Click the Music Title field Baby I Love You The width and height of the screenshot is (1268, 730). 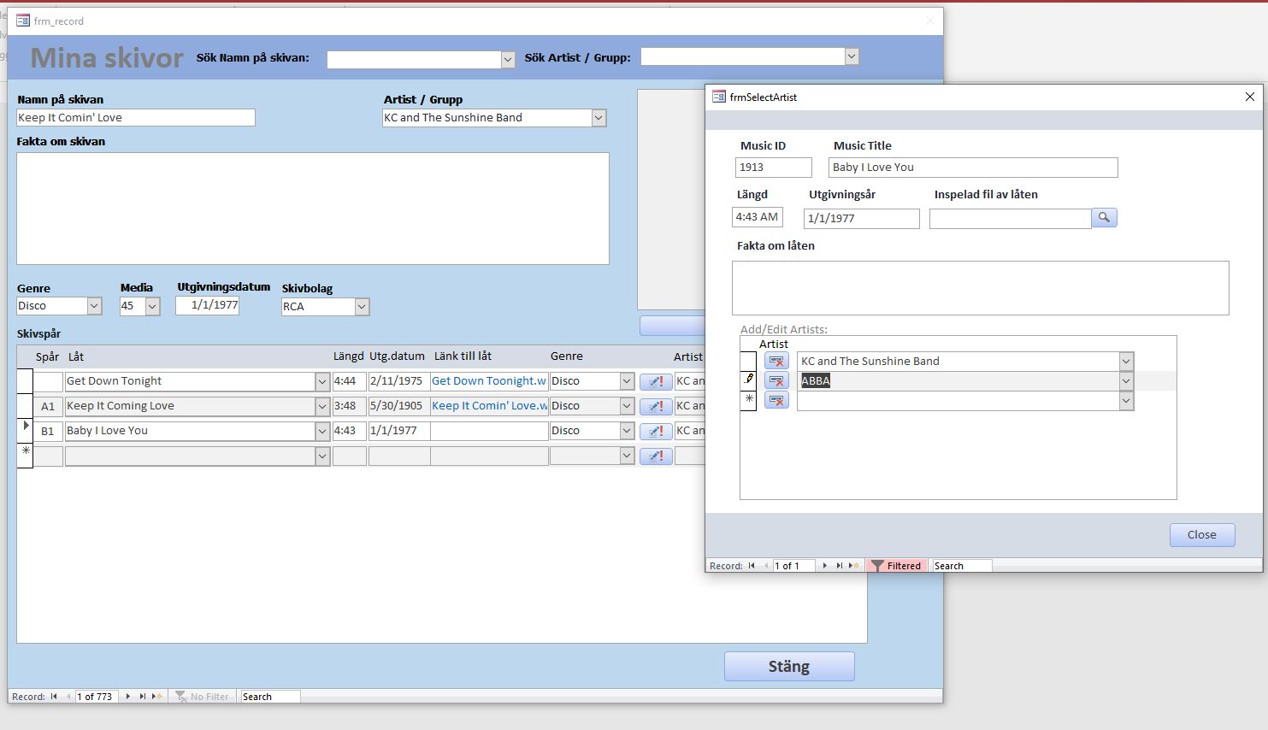[973, 168]
